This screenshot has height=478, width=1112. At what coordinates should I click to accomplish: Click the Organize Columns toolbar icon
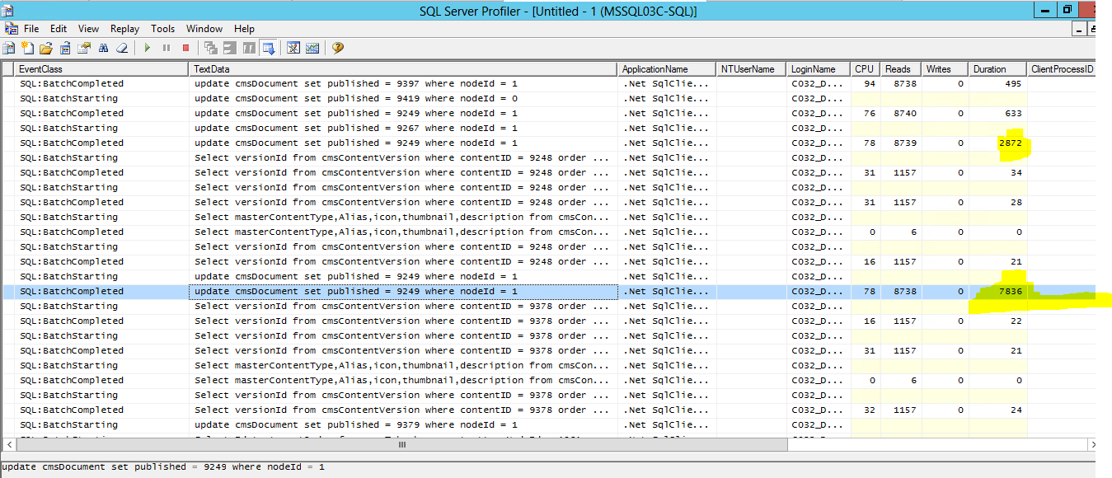[211, 48]
